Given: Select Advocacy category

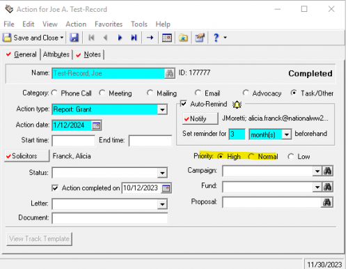Looking at the screenshot, I should [x=246, y=93].
